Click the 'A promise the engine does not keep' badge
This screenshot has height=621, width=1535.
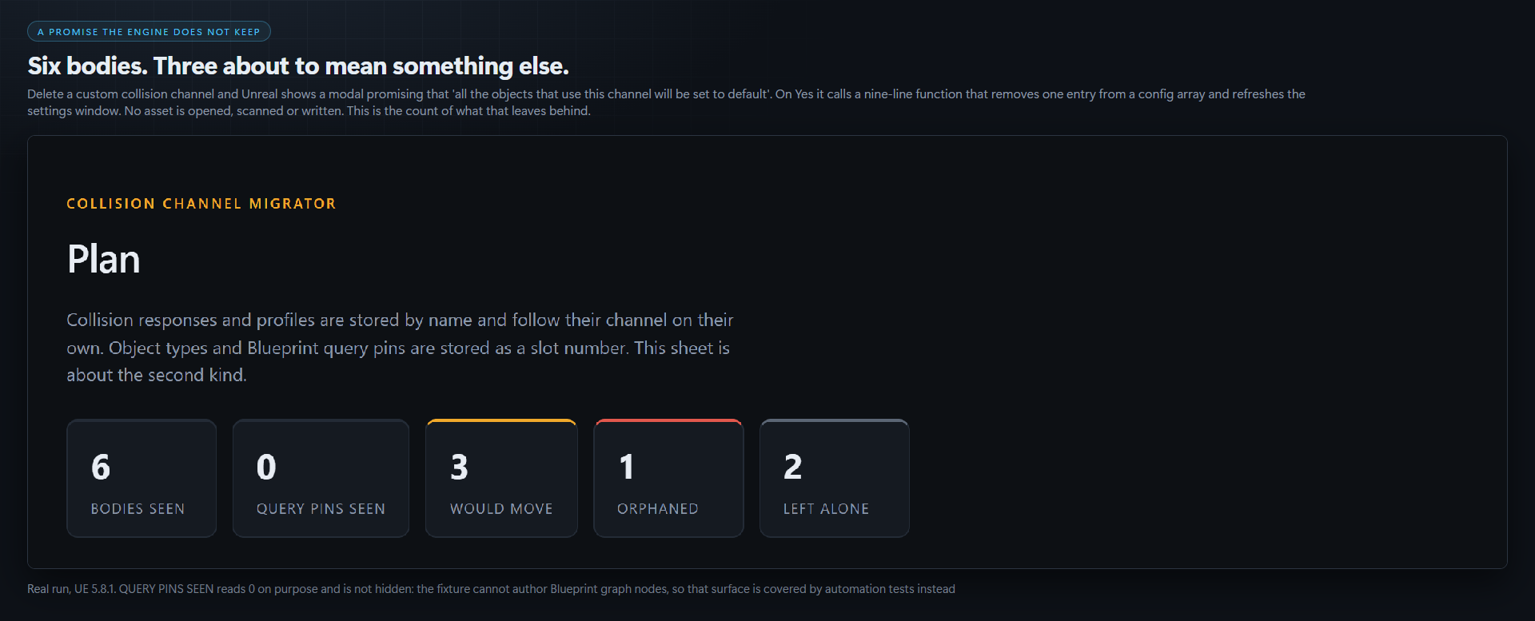click(x=149, y=32)
